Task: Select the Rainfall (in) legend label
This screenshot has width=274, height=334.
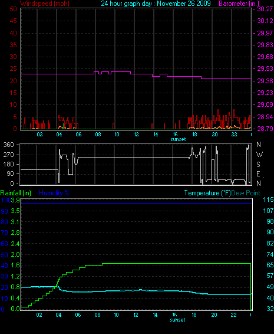Action: click(16, 193)
